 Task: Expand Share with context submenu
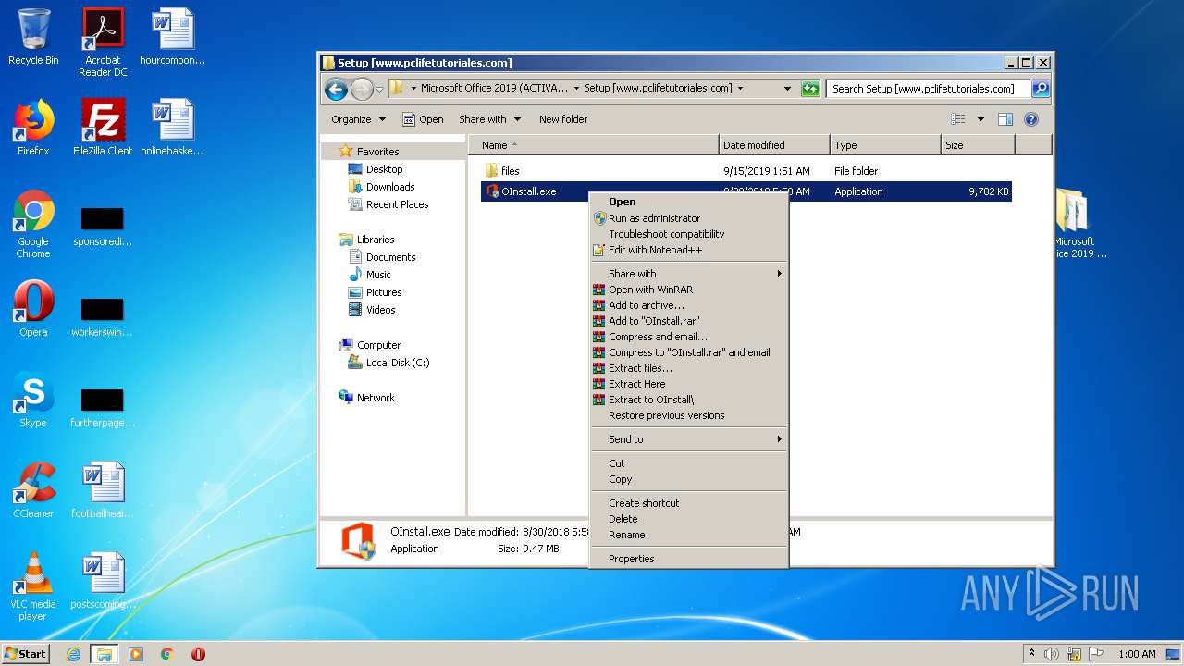(689, 274)
